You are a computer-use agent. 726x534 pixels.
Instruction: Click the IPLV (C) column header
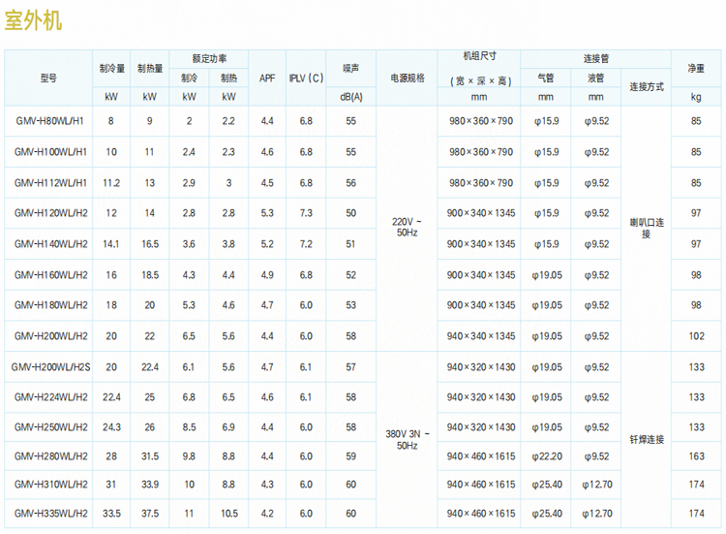coord(306,77)
